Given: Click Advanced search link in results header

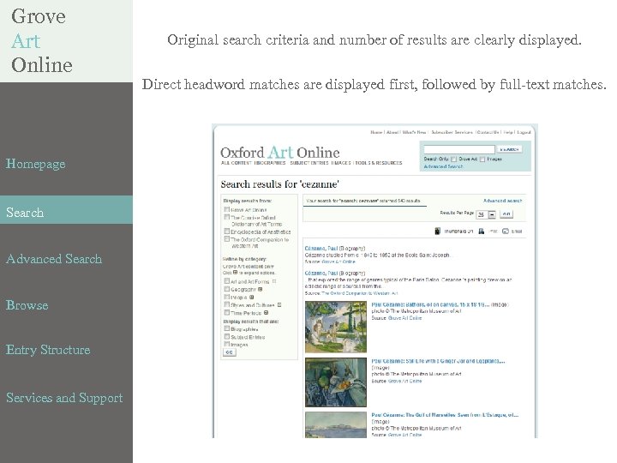Looking at the screenshot, I should point(502,201).
